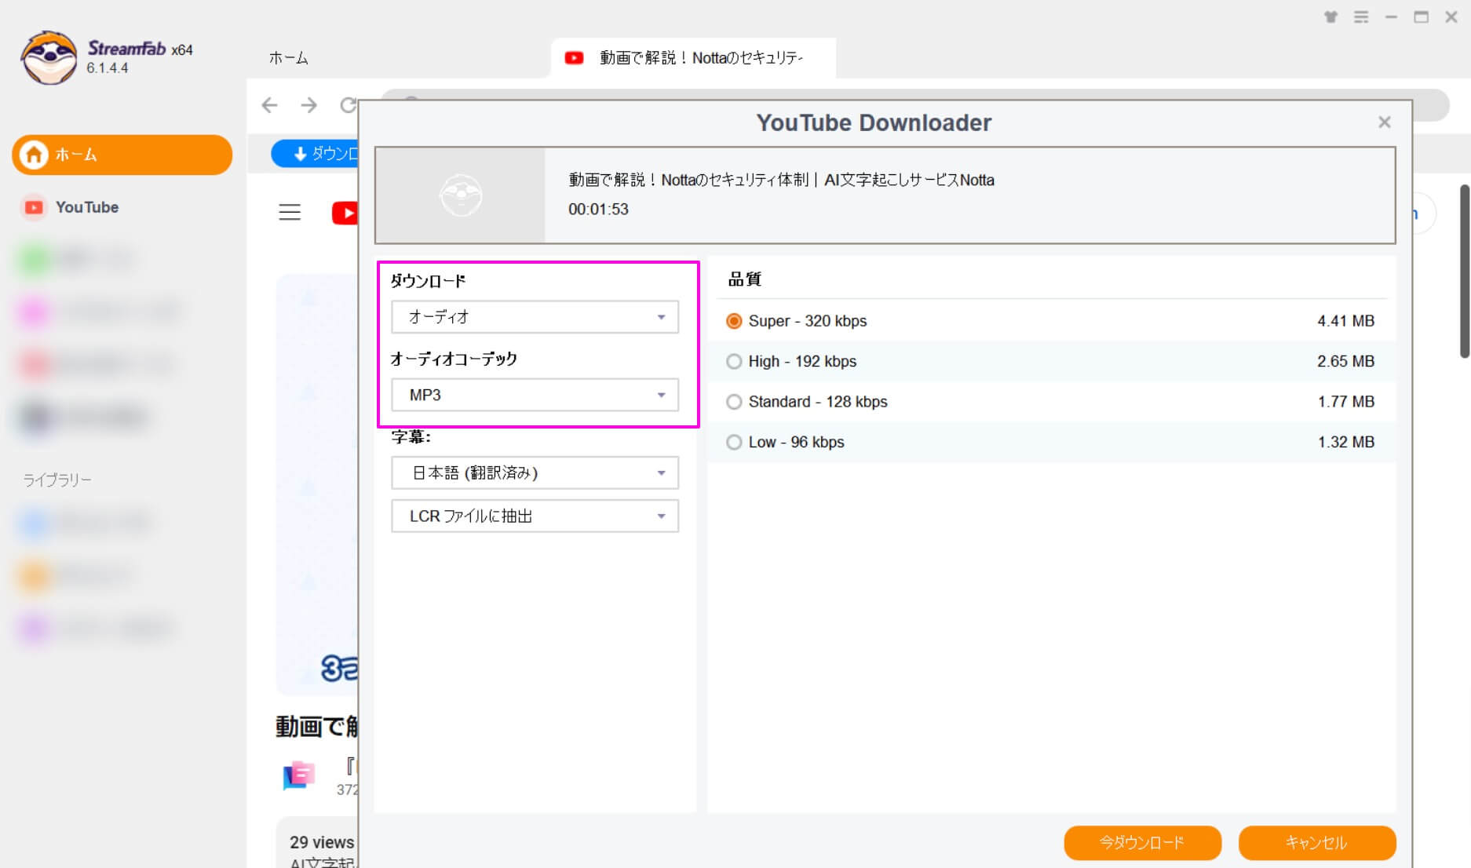
Task: Open YouTube in the sidebar
Action: coord(86,207)
